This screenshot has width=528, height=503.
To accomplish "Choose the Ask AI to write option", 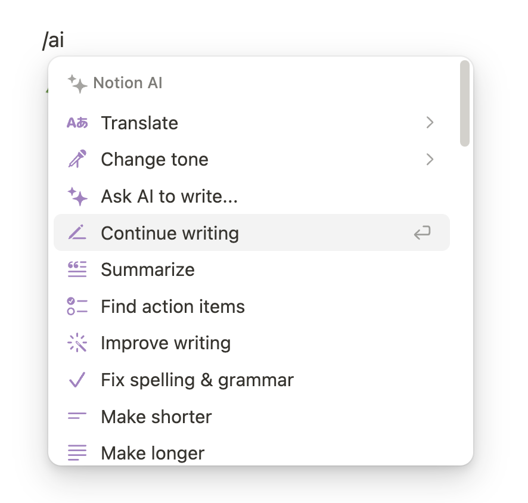I will pyautogui.click(x=169, y=196).
